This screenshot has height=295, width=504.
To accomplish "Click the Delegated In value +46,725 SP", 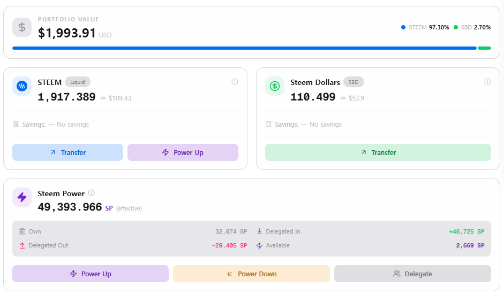I will [x=467, y=231].
